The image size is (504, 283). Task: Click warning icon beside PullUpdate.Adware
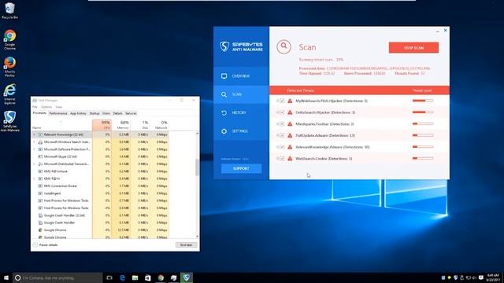coord(290,135)
